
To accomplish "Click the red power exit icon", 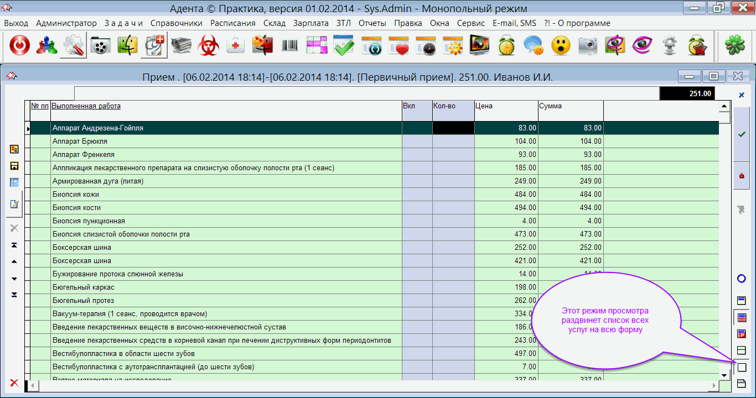I will point(19,46).
